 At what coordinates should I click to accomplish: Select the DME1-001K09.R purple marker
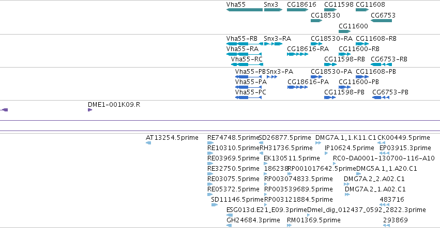click(x=90, y=110)
